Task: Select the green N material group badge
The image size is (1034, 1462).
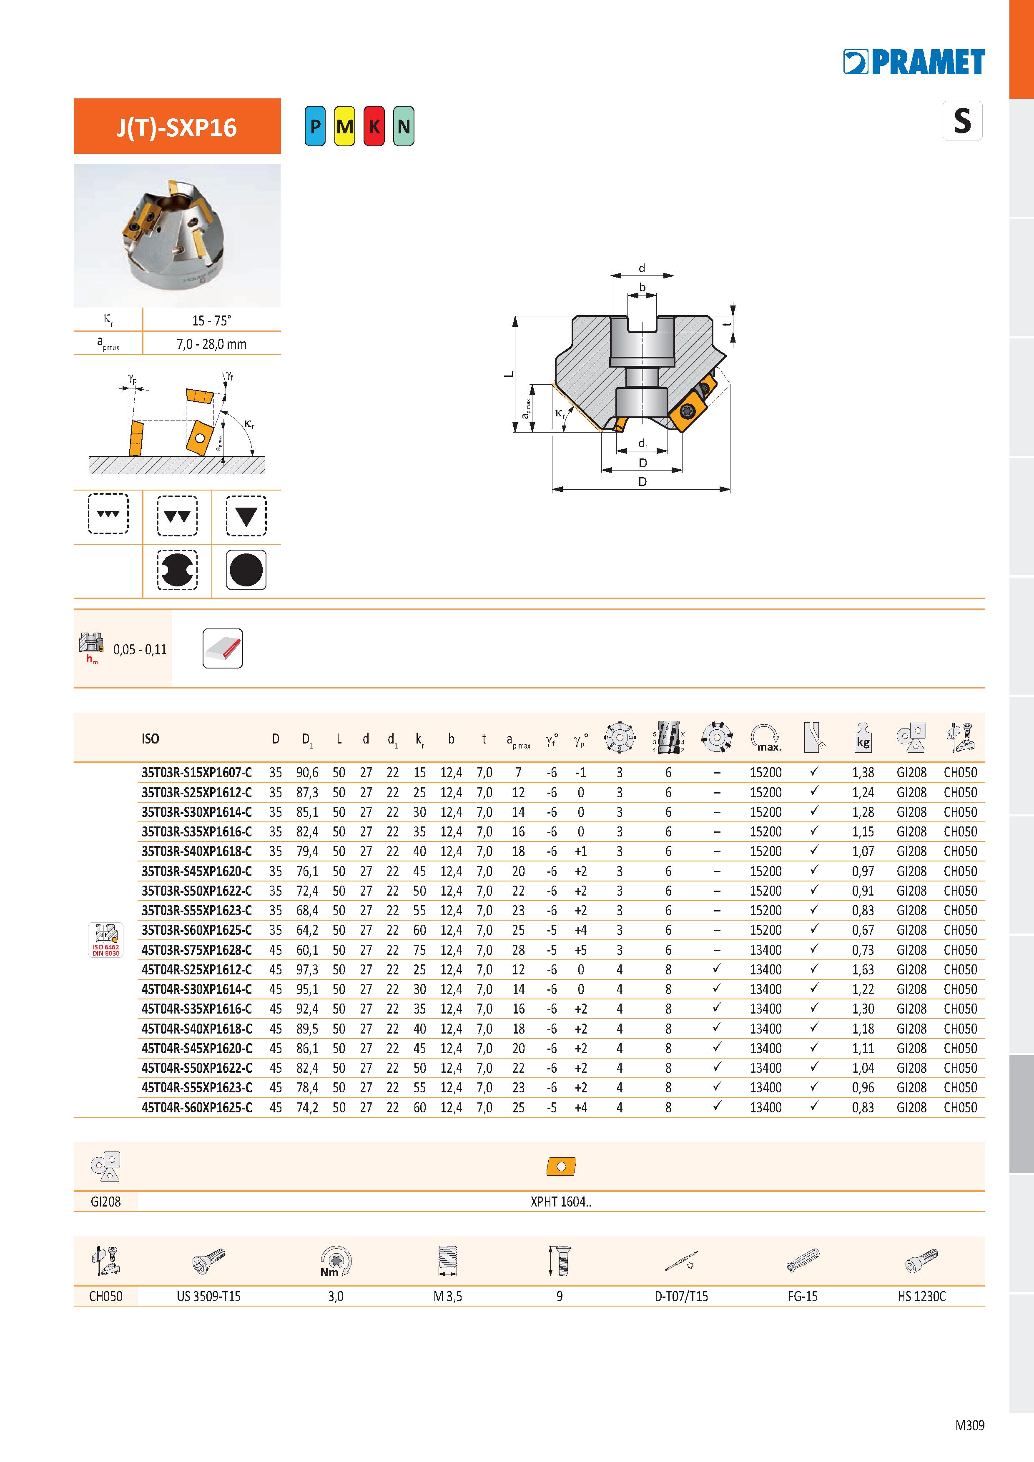Action: tap(403, 126)
